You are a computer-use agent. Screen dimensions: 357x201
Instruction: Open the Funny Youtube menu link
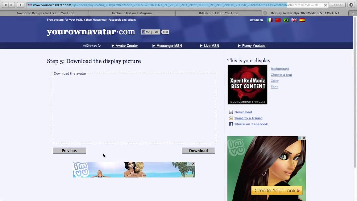pos(252,46)
